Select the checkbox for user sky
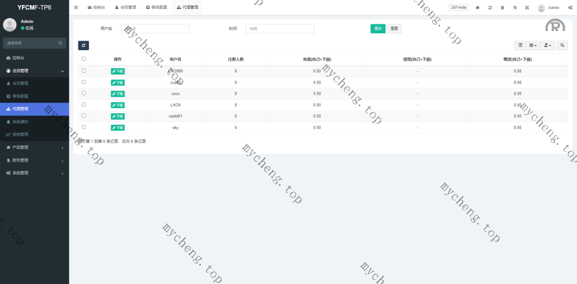Image resolution: width=577 pixels, height=284 pixels. (84, 127)
